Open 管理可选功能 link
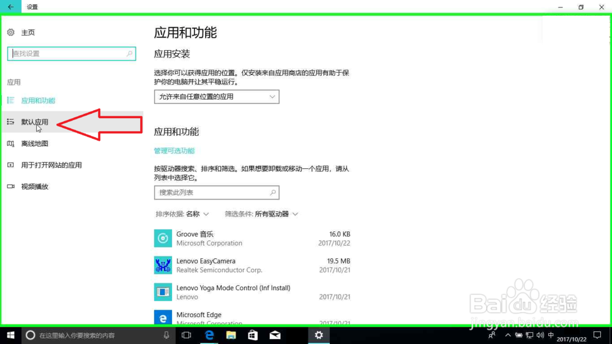 174,151
